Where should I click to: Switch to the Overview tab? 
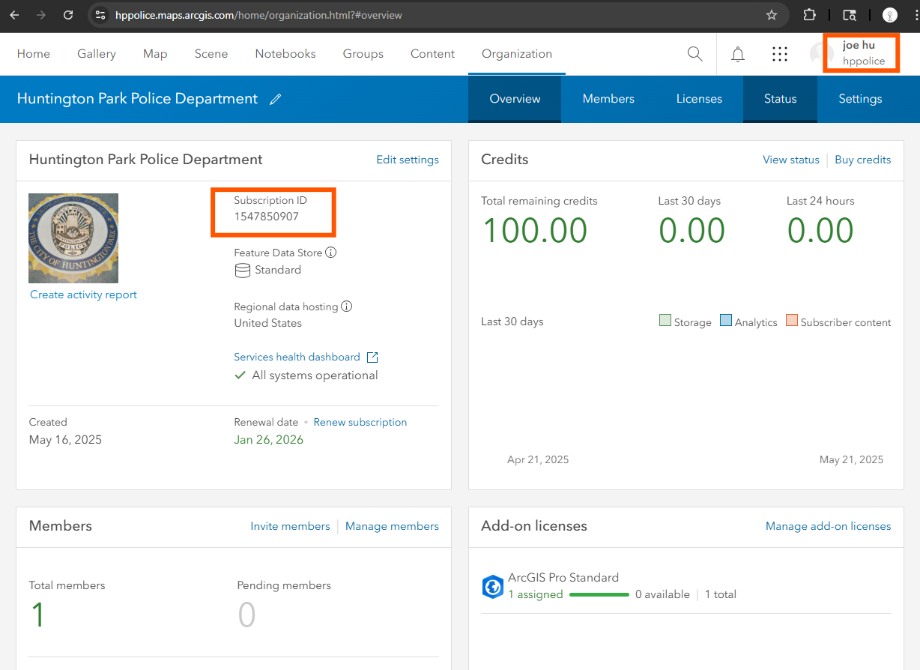pyautogui.click(x=515, y=99)
